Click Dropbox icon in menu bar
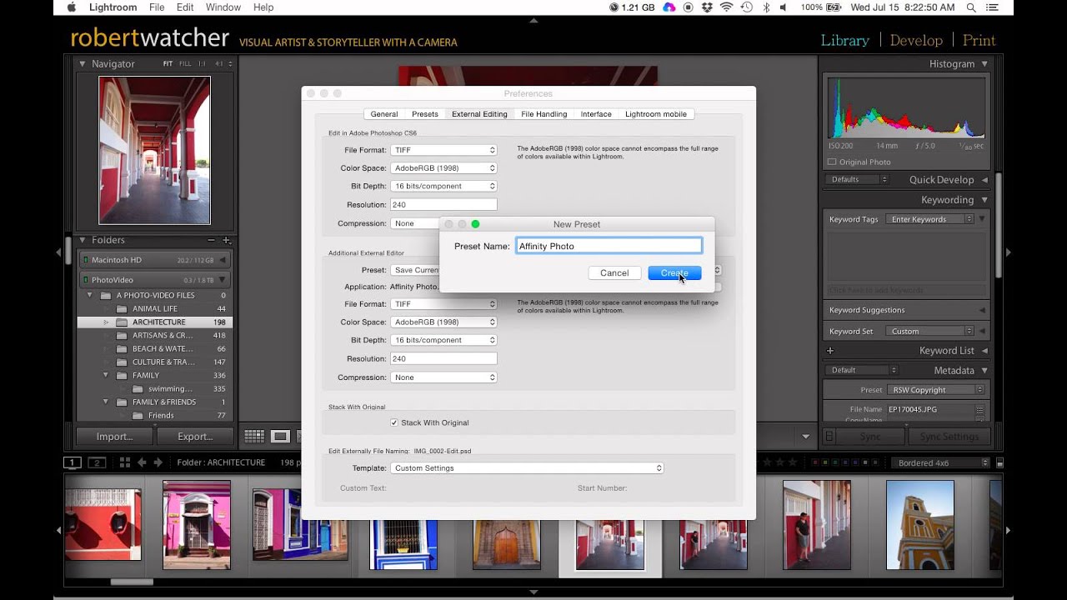 (x=707, y=7)
